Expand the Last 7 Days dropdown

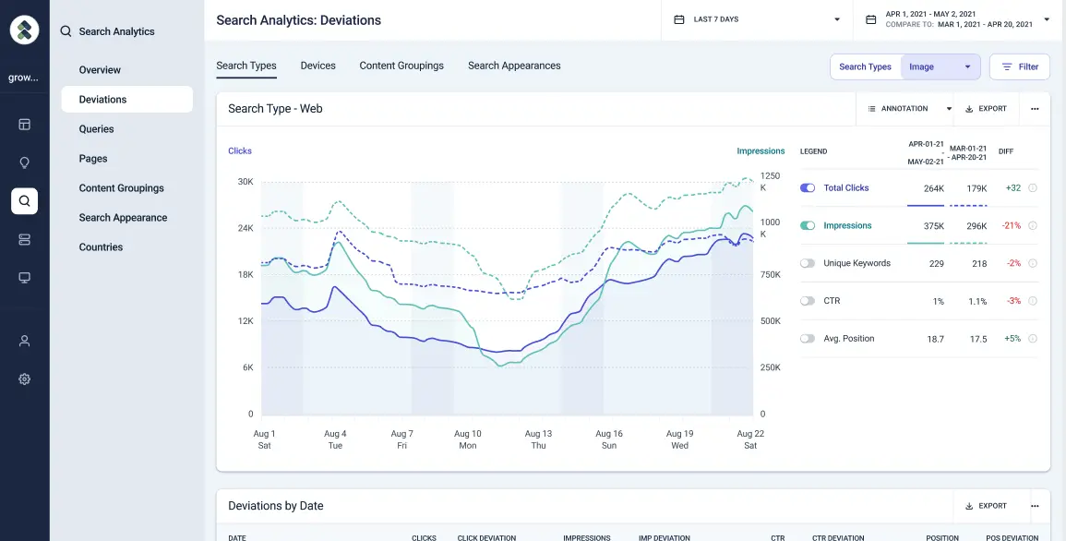click(757, 19)
